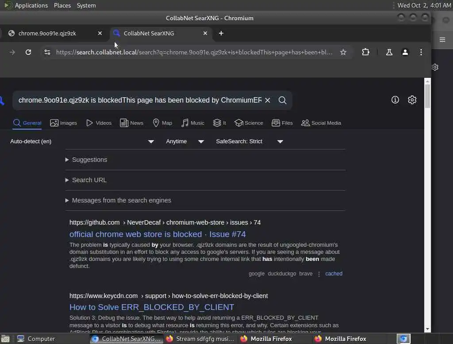Switch to Stream sdfgfg musi... Firefox taskbar item
The image size is (453, 344).
pos(200,339)
